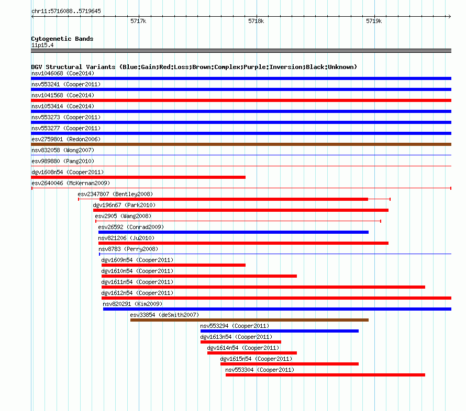Select esv2640046 (McKernan2009) label
Viewport: 466px width, 411px height.
click(71, 183)
